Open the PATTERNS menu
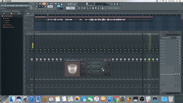 point(12,6)
